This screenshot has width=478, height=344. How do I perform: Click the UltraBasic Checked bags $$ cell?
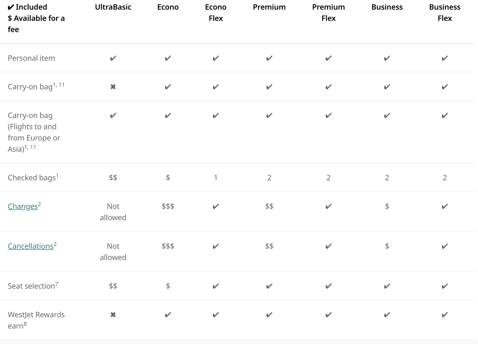[x=113, y=178]
